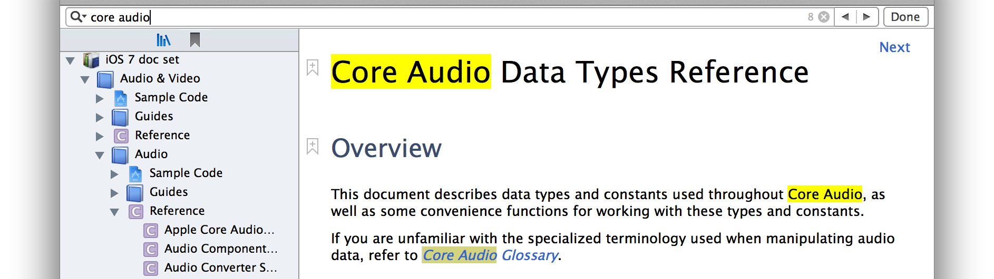
Task: Click Reference C icon under Audio & Video
Action: tap(121, 136)
